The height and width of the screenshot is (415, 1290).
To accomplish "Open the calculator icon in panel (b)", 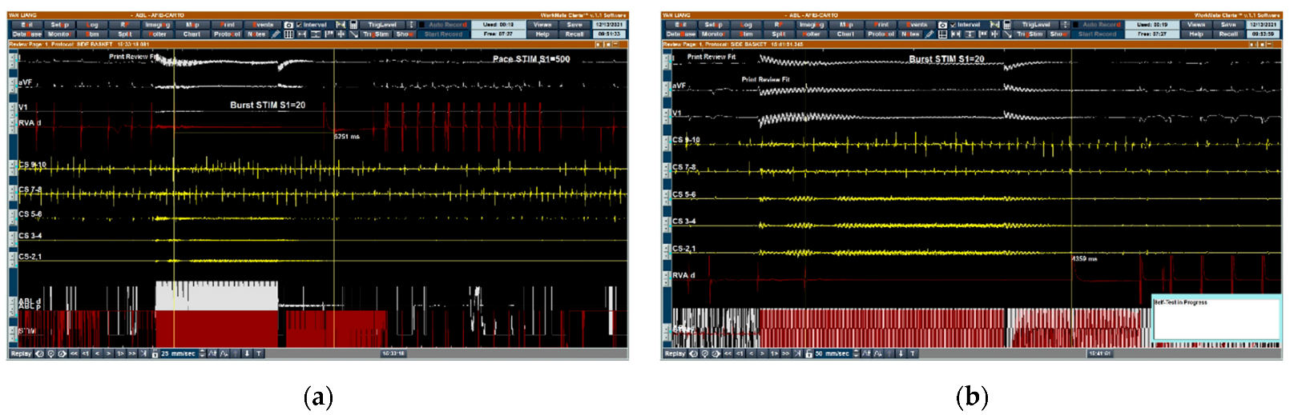I will [1008, 25].
